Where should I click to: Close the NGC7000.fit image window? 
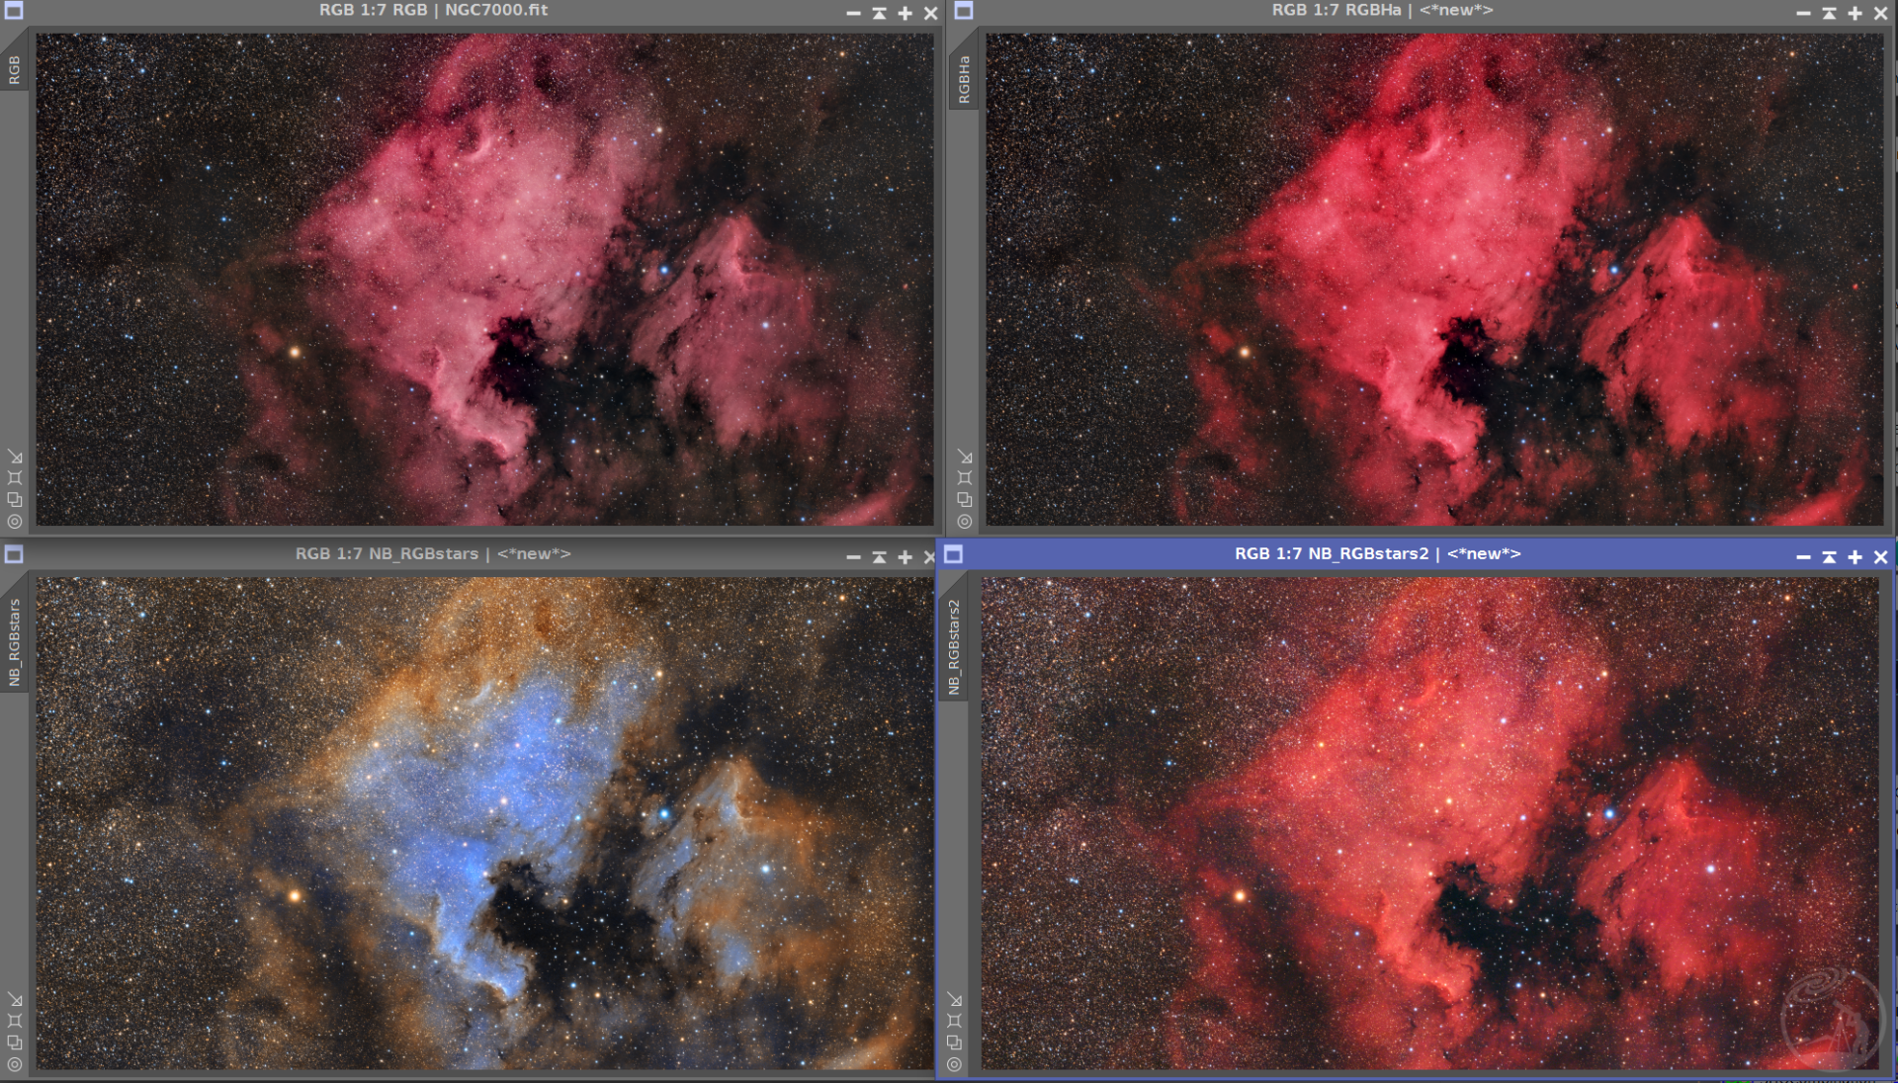coord(930,13)
